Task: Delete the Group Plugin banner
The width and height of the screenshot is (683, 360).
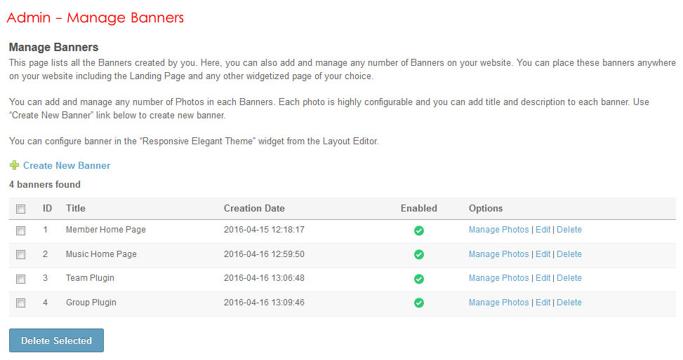Action: coord(569,303)
